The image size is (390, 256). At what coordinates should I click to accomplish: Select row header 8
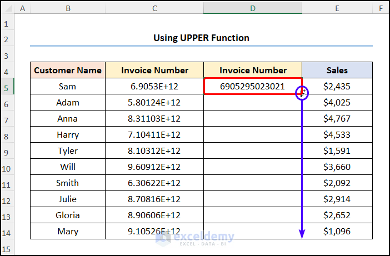tap(7, 135)
